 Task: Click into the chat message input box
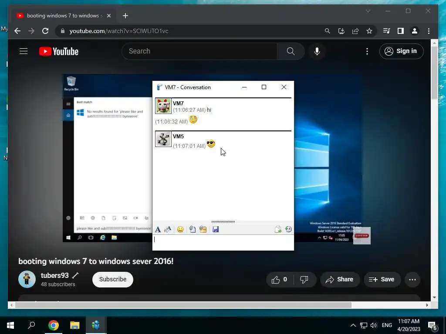pos(223,242)
